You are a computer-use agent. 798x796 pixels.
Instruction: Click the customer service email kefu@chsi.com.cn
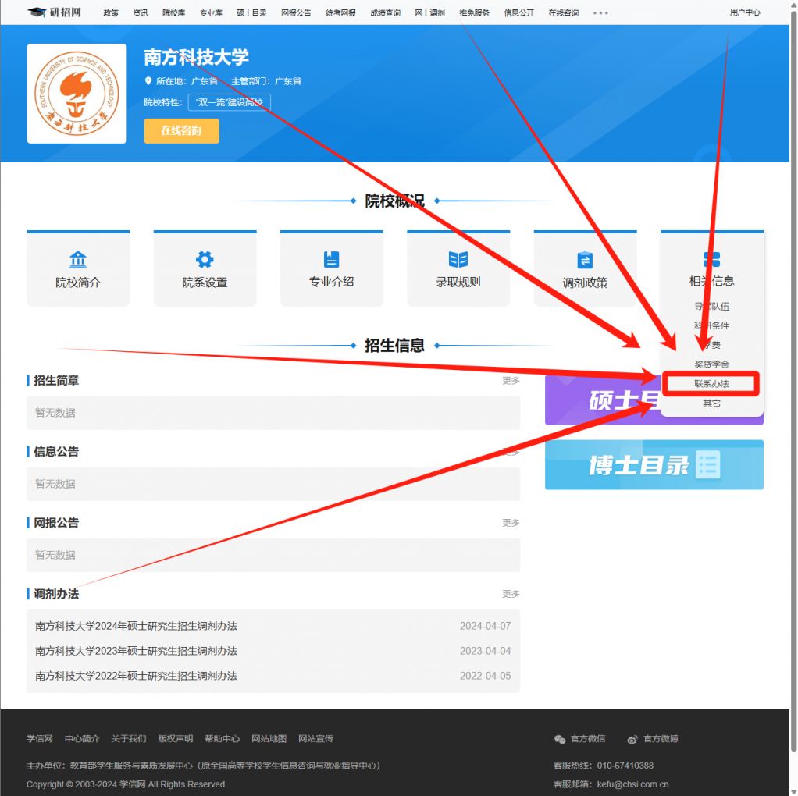633,784
